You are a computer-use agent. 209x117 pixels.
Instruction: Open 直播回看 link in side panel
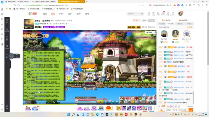coord(184,20)
